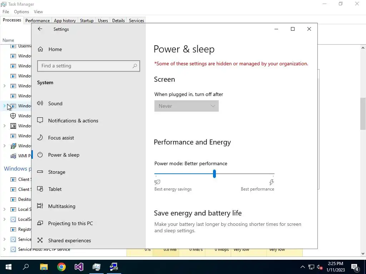This screenshot has height=274, width=366.
Task: Launch Google Chrome from taskbar
Action: [x=61, y=267]
